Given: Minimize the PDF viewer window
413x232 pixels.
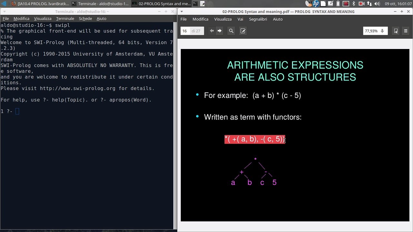Looking at the screenshot, I should pyautogui.click(x=395, y=12).
